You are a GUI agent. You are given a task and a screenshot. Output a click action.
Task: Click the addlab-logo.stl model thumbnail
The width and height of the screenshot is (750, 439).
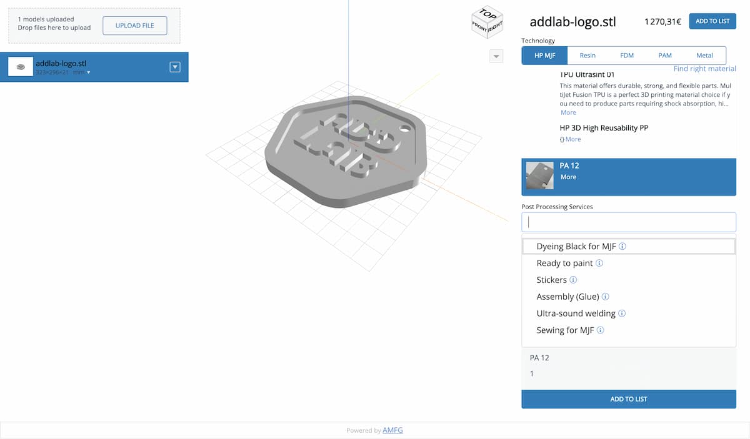21,67
